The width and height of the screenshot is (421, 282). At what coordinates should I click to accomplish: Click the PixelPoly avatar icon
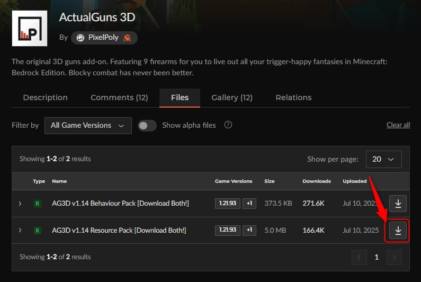click(x=80, y=38)
